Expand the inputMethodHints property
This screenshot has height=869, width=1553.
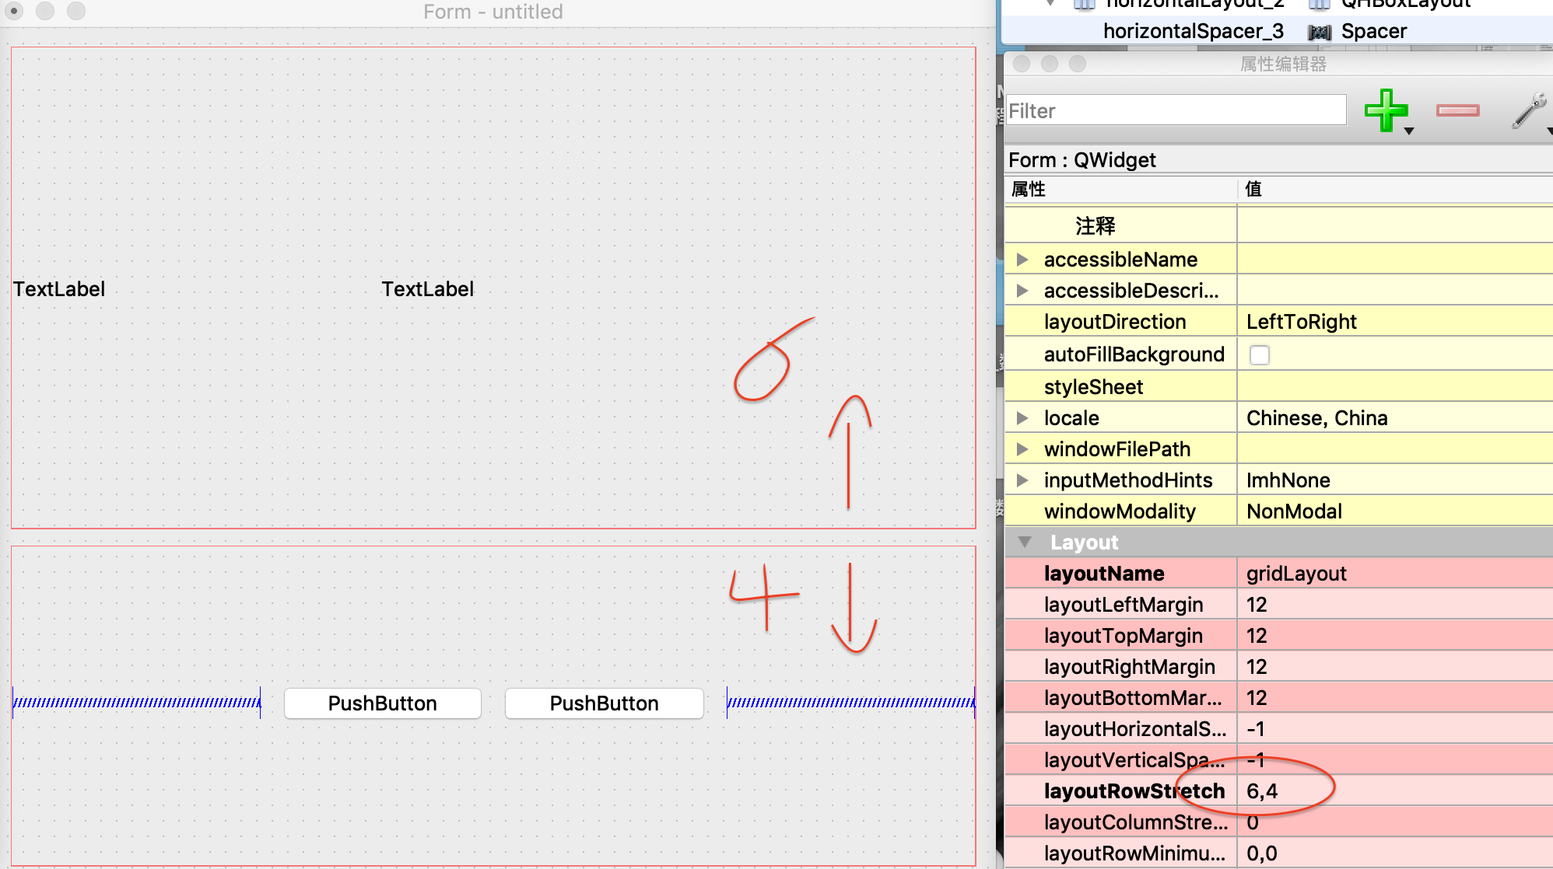[x=1022, y=480]
